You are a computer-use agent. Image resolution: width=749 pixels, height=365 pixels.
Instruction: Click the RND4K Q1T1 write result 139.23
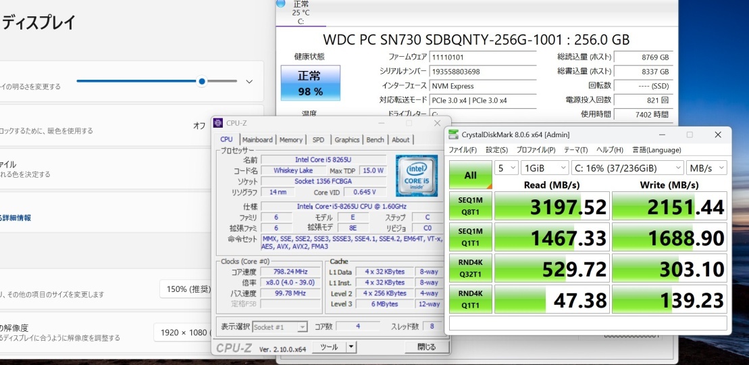point(670,299)
